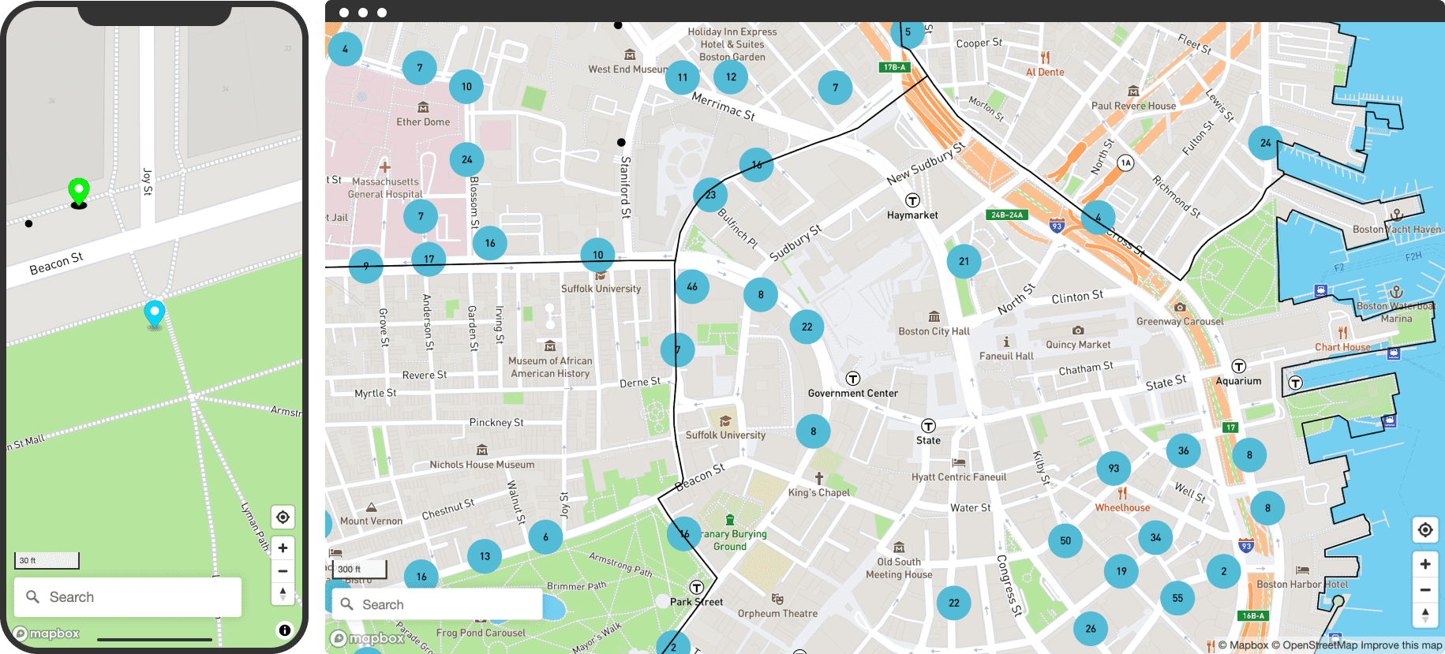
Task: Focus the phone map Search field
Action: pyautogui.click(x=128, y=597)
